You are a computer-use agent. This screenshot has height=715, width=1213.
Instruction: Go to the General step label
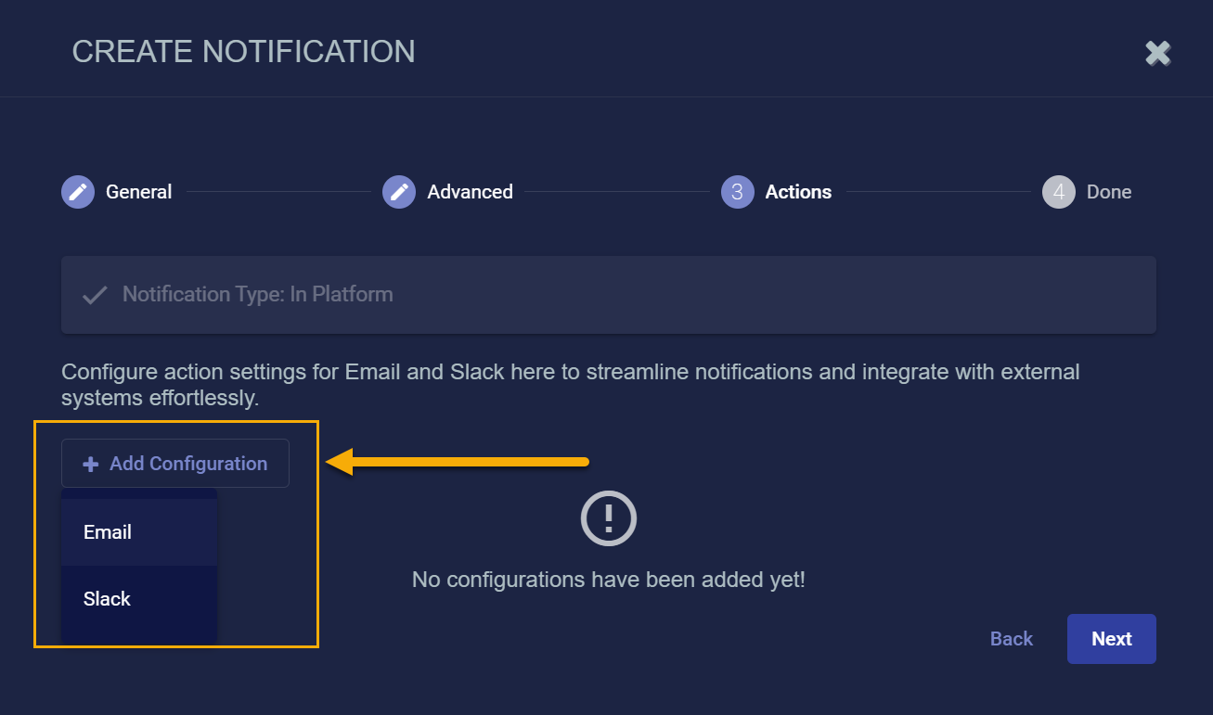click(139, 192)
